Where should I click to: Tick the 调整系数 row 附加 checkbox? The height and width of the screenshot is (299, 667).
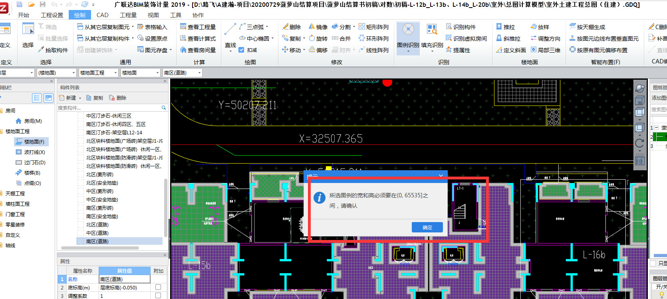click(x=158, y=295)
